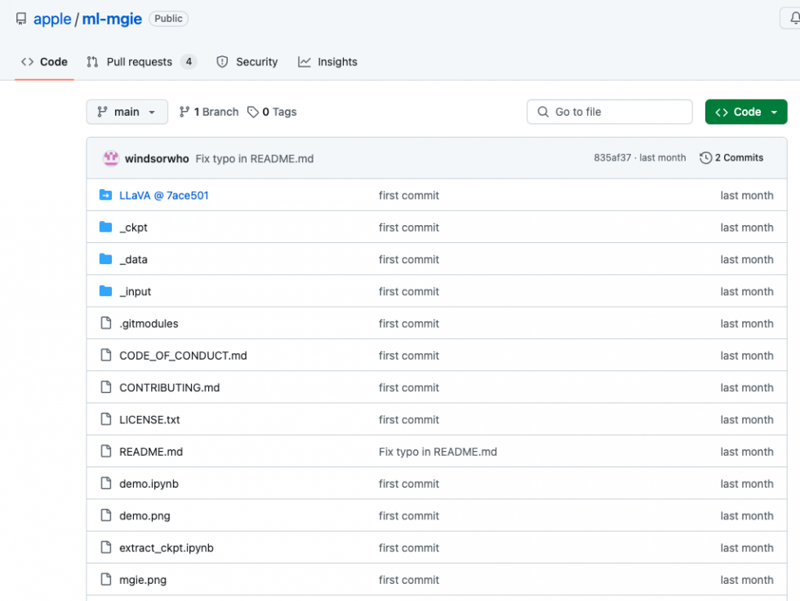Open commit 835af37
This screenshot has height=601, width=800.
(611, 157)
